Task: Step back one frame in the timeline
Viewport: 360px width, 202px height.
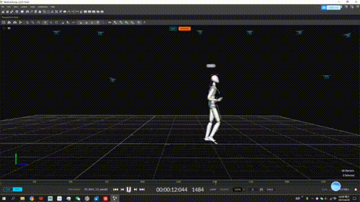Action: pyautogui.click(x=123, y=190)
